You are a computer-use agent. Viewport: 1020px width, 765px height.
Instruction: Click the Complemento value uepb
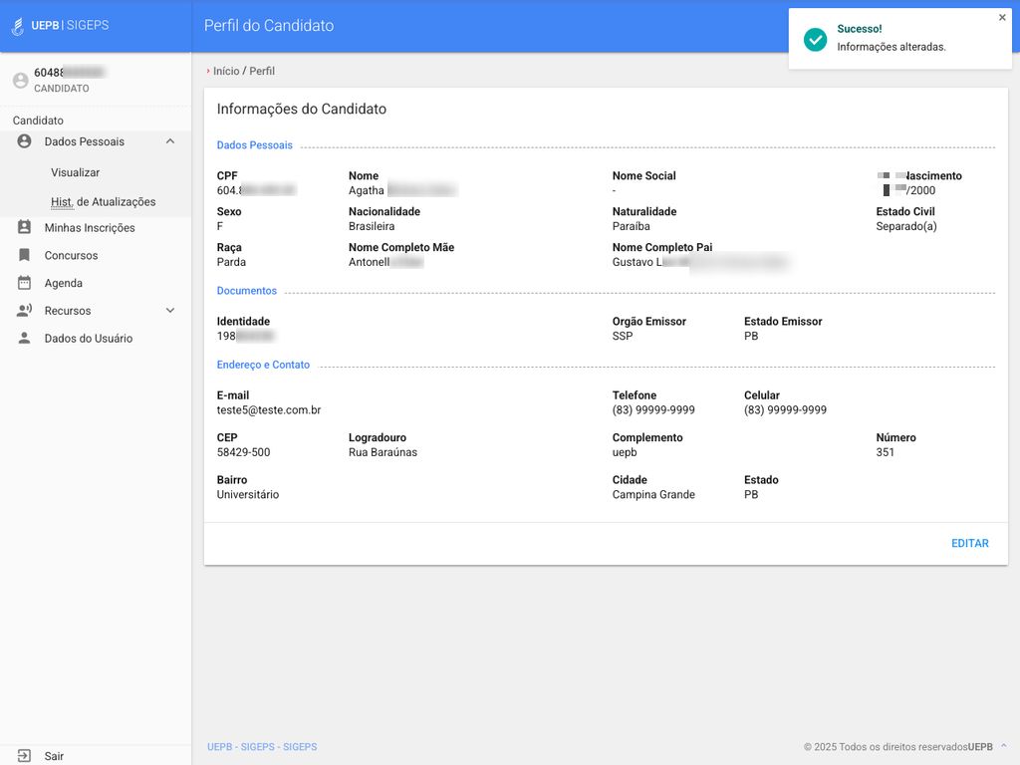pyautogui.click(x=625, y=452)
